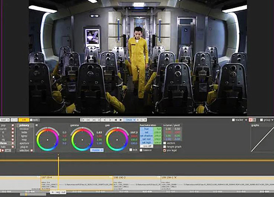The height and width of the screenshot is (197, 274).
Task: Select the map tab
Action: click(x=24, y=140)
